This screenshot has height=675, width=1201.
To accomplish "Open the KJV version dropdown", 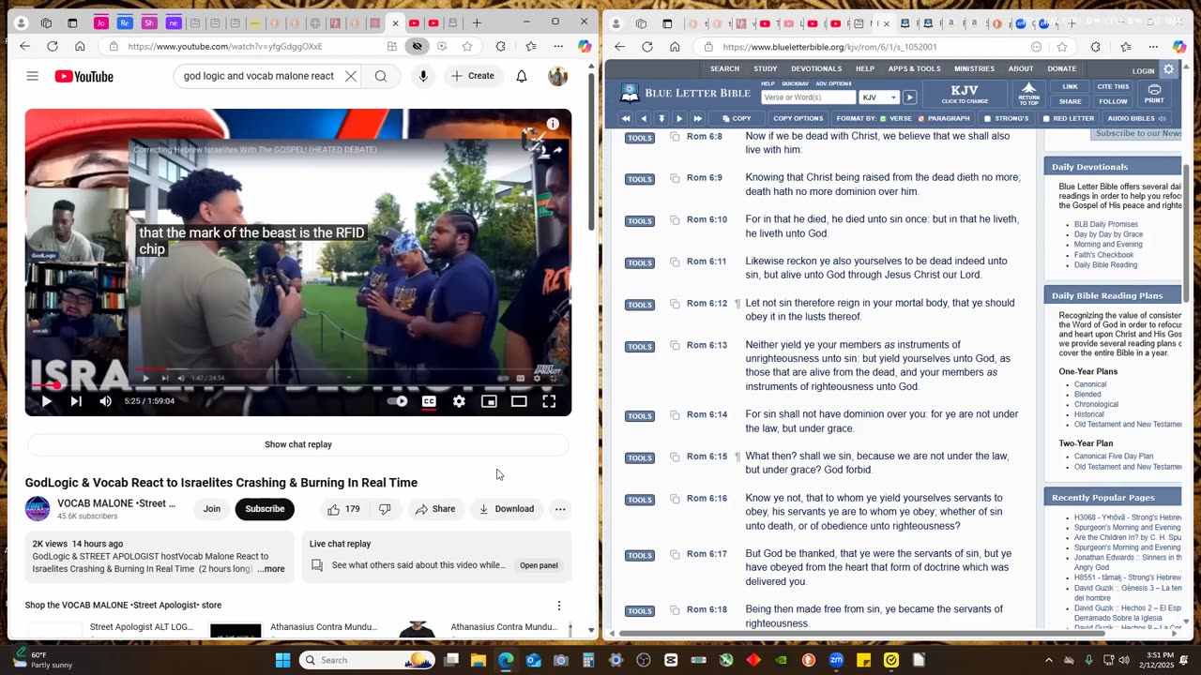I will coord(880,97).
